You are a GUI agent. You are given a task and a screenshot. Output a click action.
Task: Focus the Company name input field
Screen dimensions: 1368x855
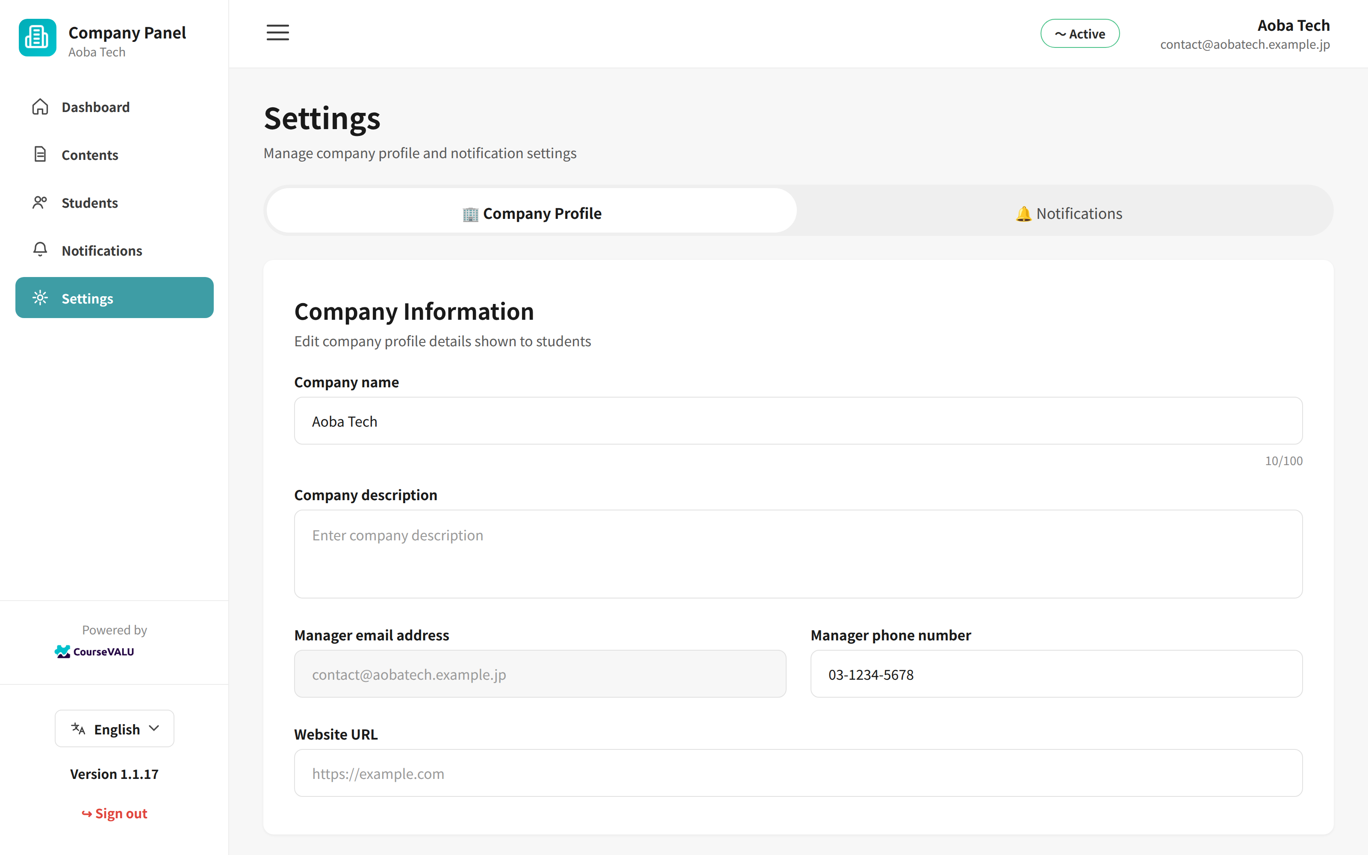point(798,421)
